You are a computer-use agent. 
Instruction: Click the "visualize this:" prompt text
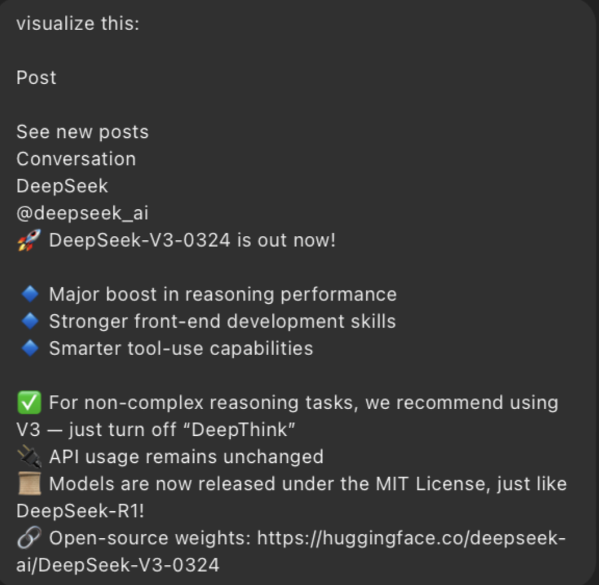tap(78, 24)
